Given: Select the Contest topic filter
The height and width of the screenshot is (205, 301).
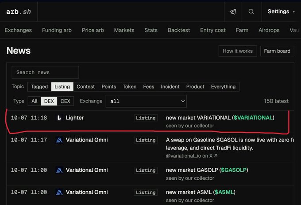Looking at the screenshot, I should 85,87.
